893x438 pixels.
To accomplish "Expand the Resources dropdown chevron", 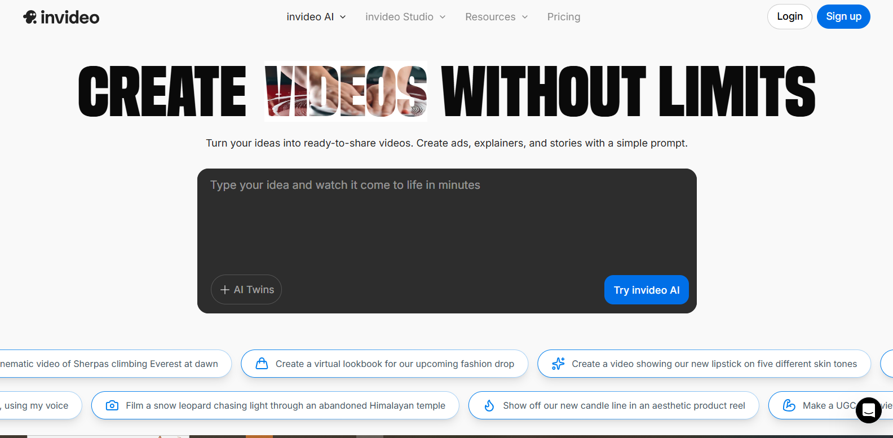I will coord(525,17).
